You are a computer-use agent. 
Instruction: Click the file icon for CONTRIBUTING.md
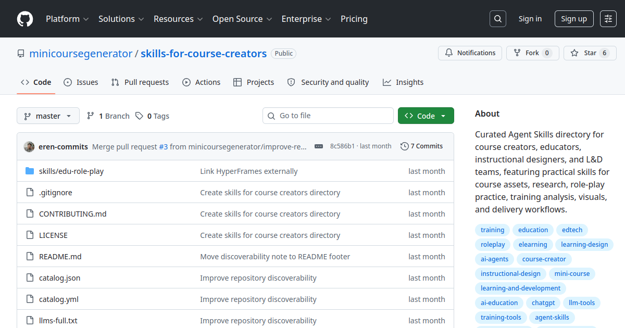pos(30,214)
